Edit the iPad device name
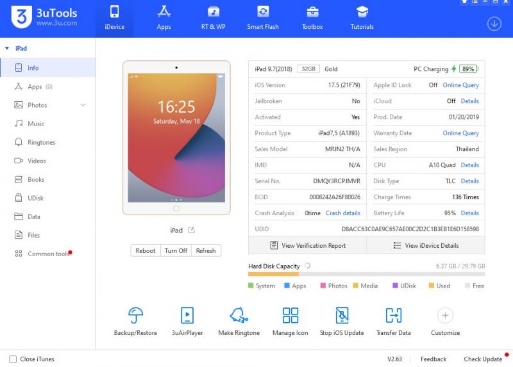513x367 pixels. point(191,230)
